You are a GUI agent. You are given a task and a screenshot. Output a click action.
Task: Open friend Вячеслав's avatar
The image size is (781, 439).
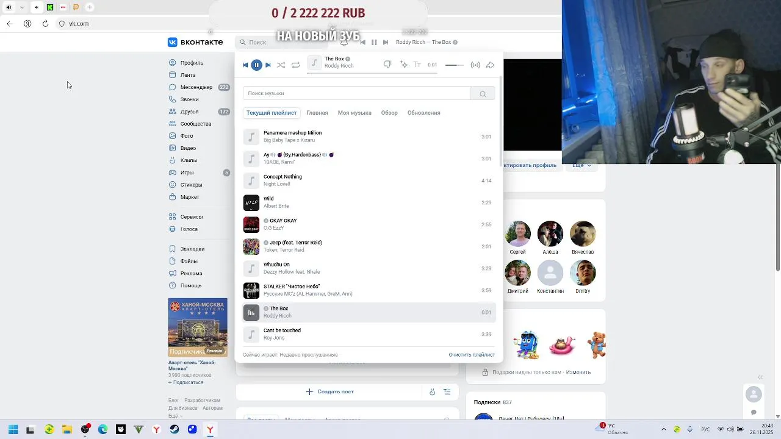point(583,234)
